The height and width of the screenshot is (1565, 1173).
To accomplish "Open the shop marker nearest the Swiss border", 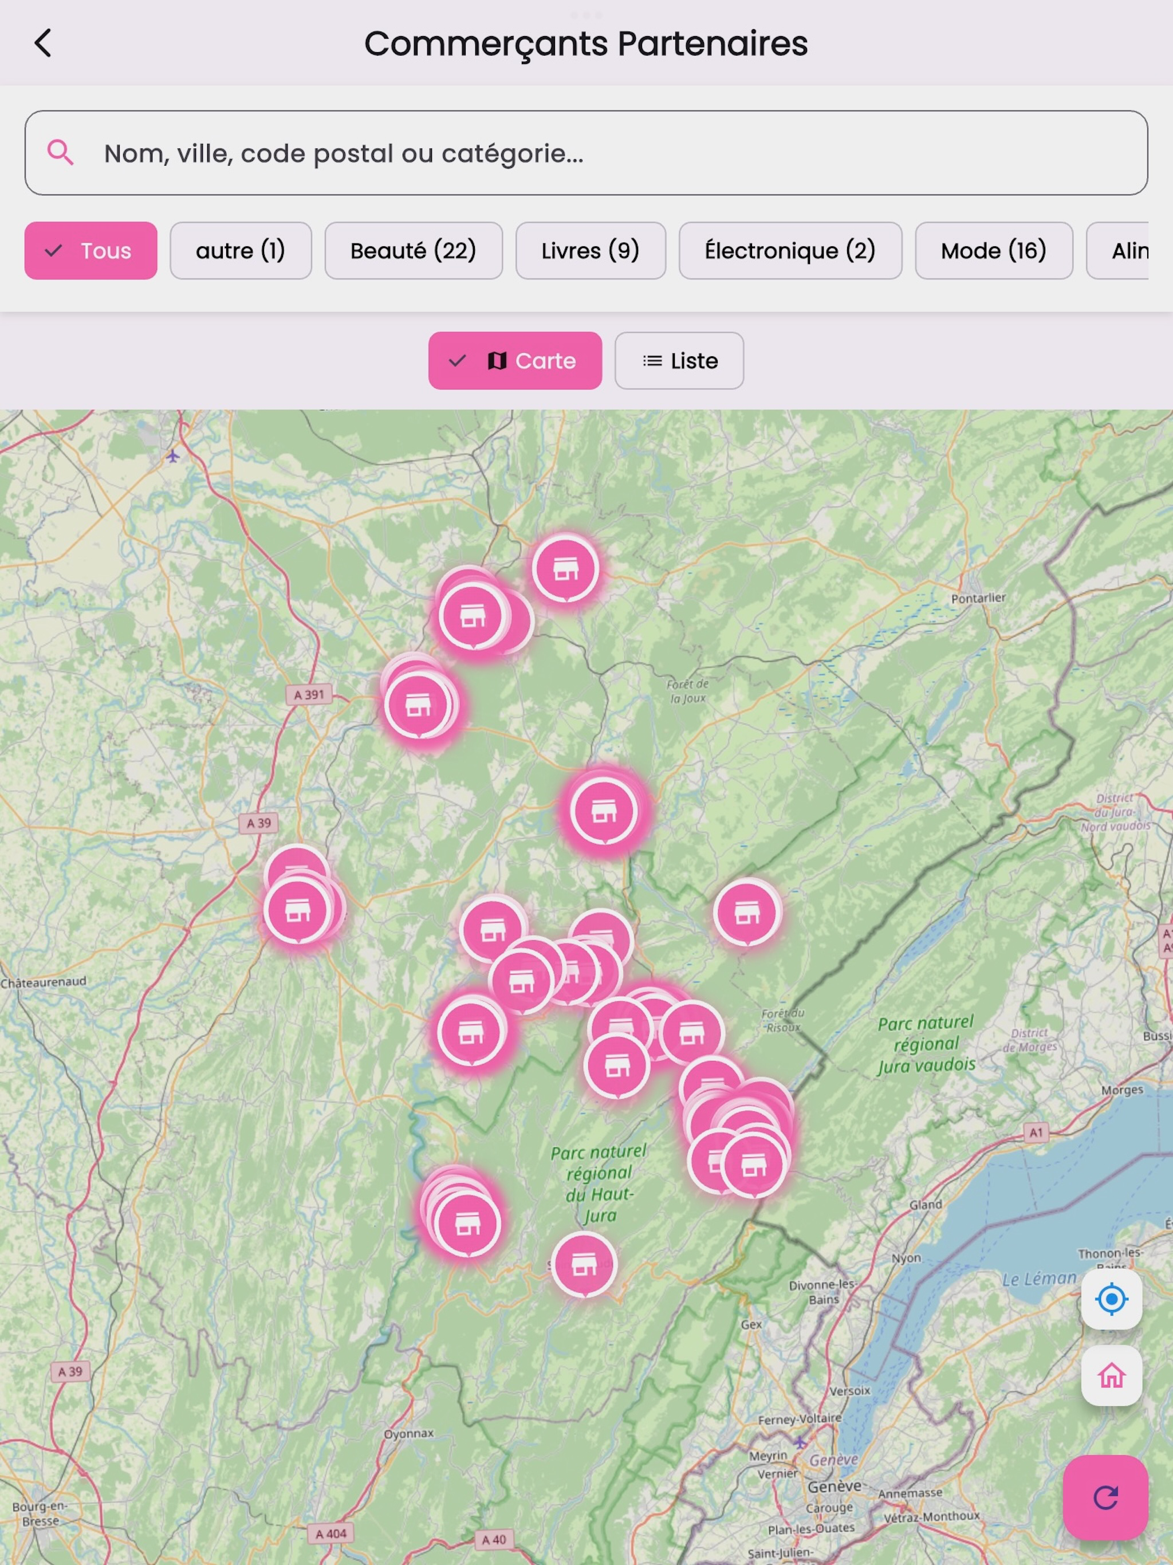I will click(754, 1165).
